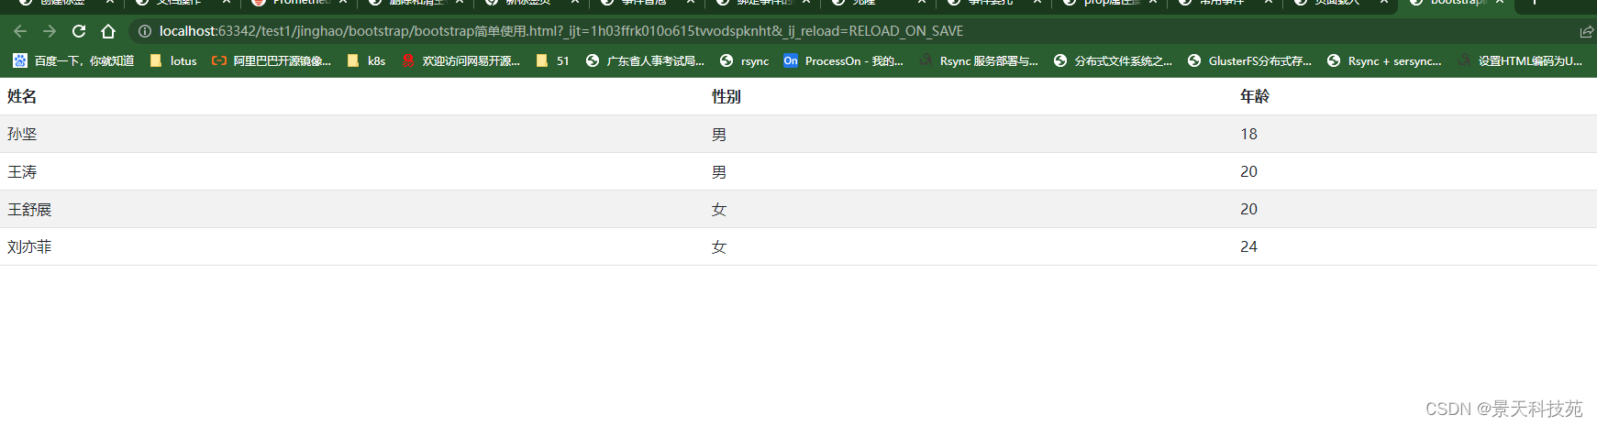The image size is (1597, 426).
Task: Click age 20 in 王舒展's row
Action: click(1248, 209)
